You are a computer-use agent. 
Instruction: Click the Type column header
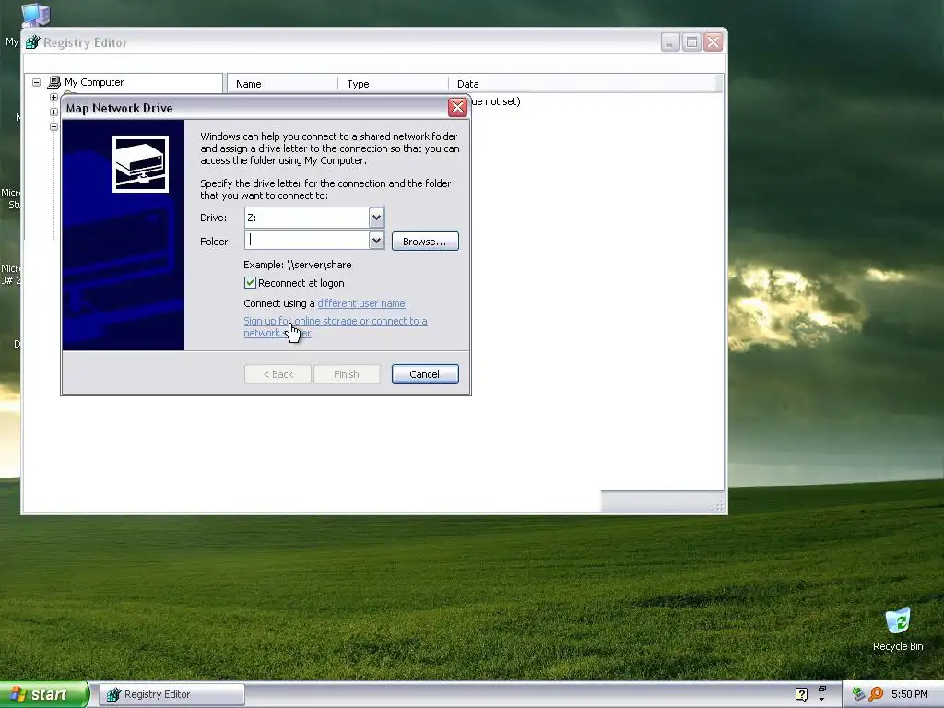pyautogui.click(x=393, y=84)
